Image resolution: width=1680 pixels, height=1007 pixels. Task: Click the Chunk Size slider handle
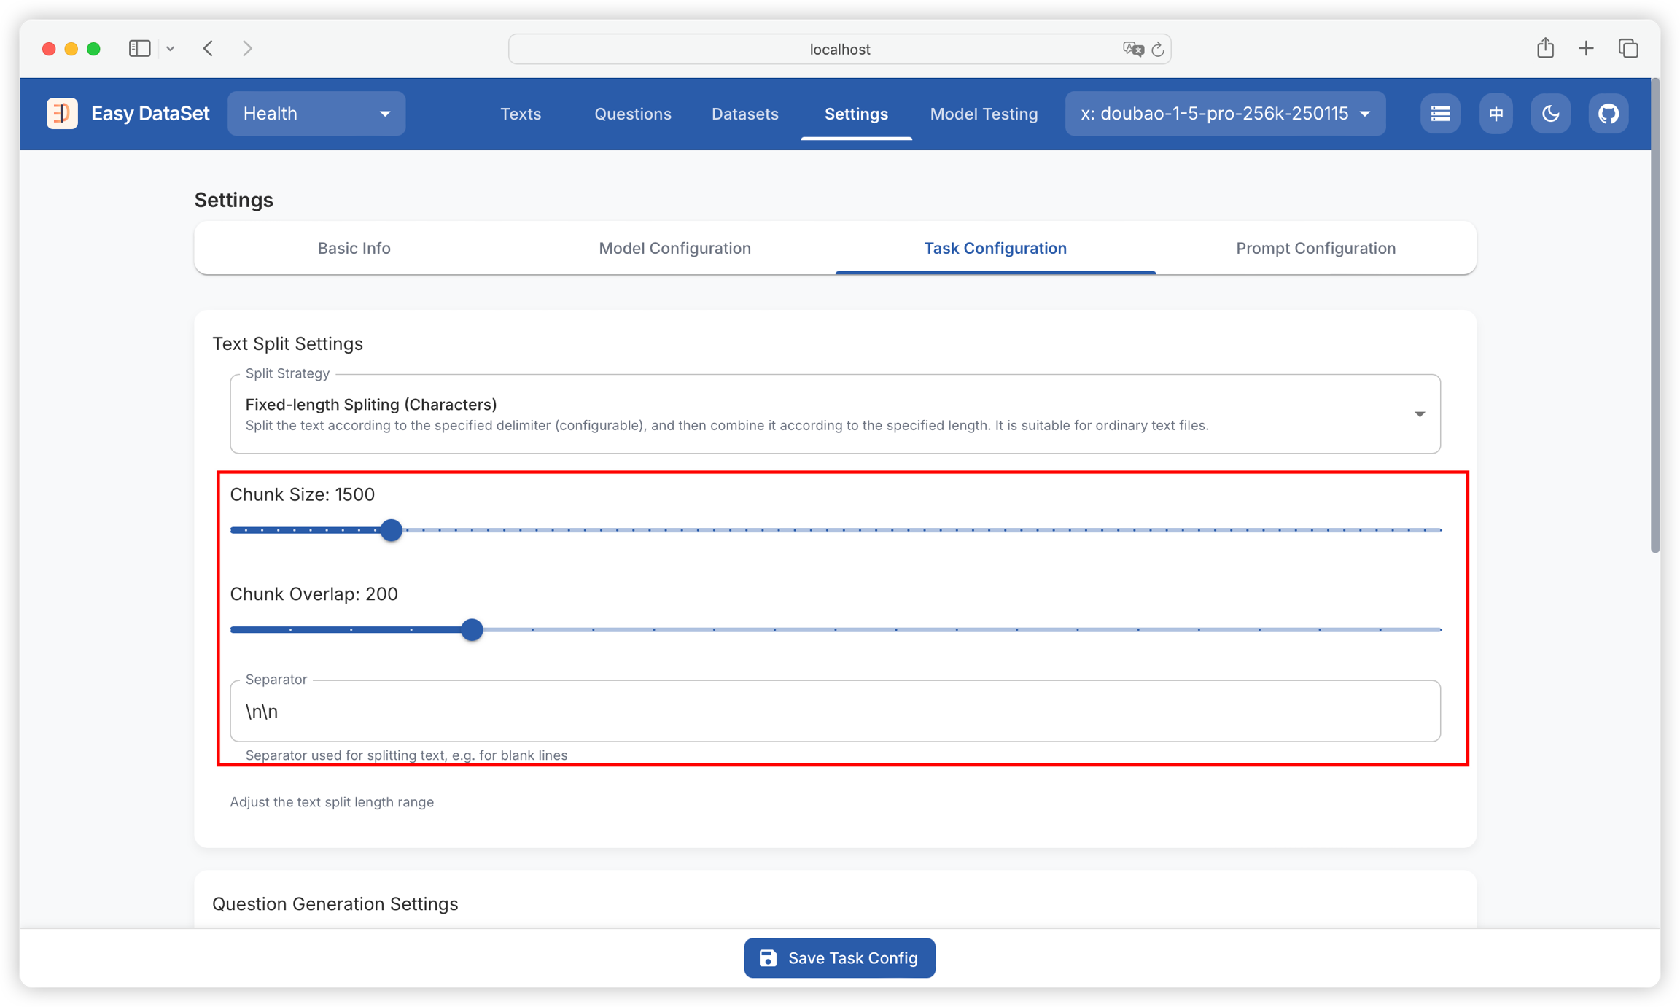392,530
